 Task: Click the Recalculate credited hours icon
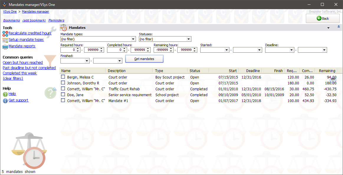point(5,33)
